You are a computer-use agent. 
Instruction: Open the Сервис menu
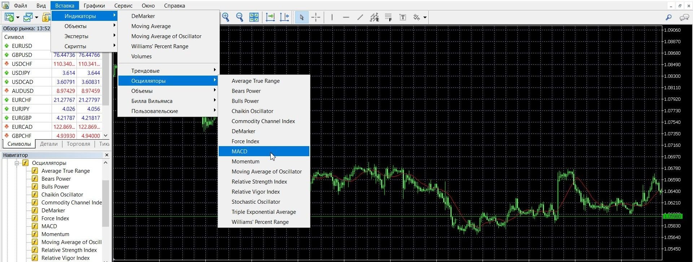pos(123,5)
